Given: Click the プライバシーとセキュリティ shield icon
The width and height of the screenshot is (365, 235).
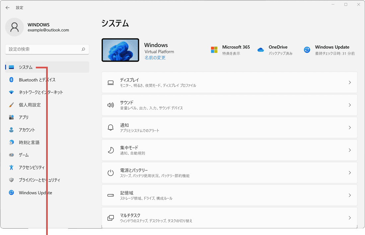Looking at the screenshot, I should pyautogui.click(x=12, y=180).
